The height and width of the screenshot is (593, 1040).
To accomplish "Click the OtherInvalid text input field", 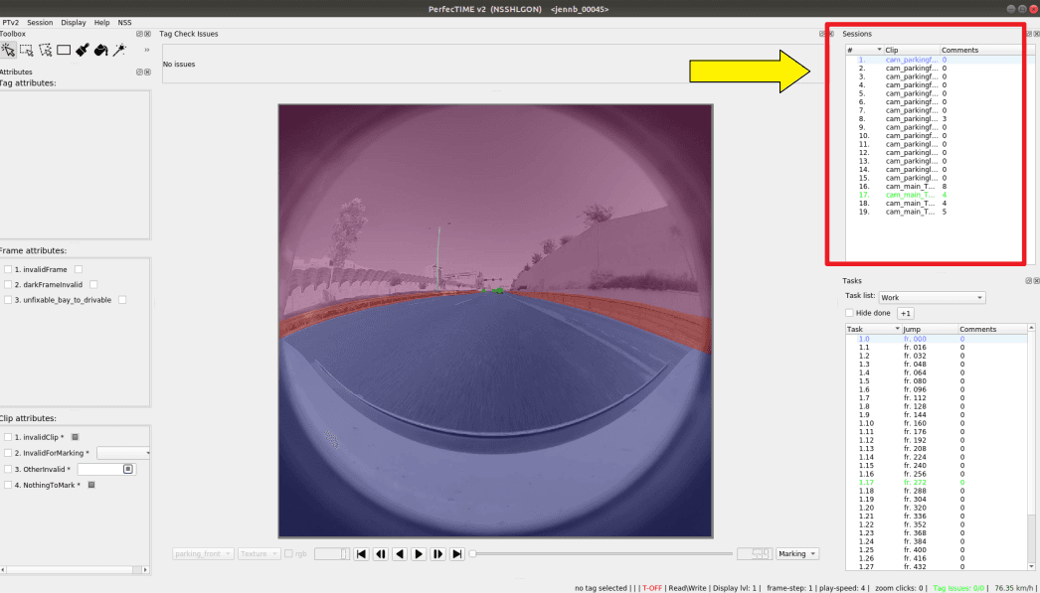I will tap(106, 469).
